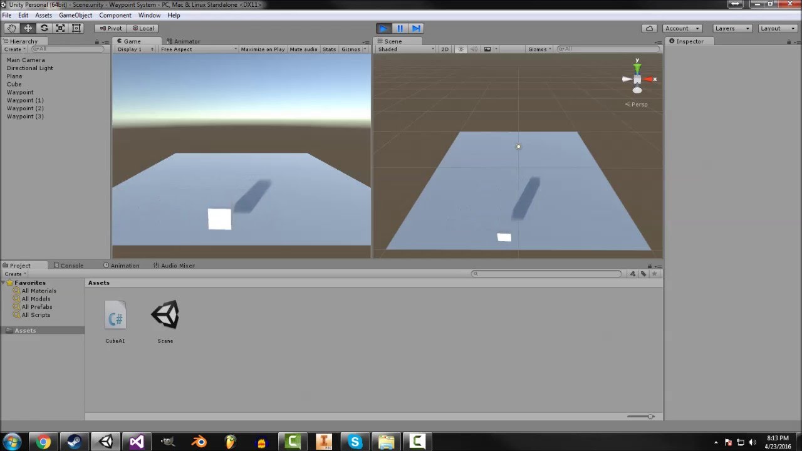Screen dimensions: 802x451
Task: Toggle Scene view lighting
Action: [x=461, y=49]
